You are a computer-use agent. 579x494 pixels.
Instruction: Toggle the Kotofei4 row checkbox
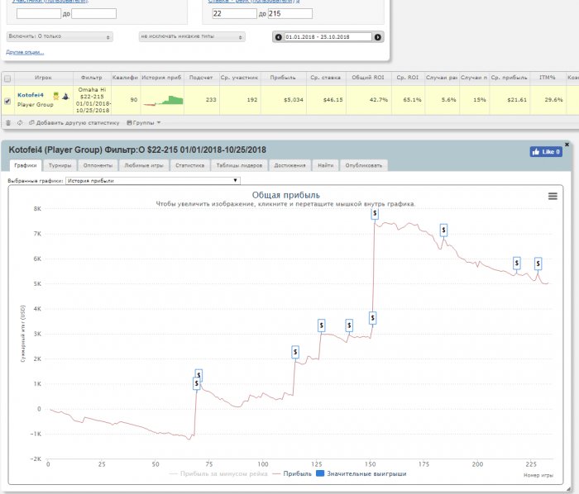pyautogui.click(x=8, y=101)
